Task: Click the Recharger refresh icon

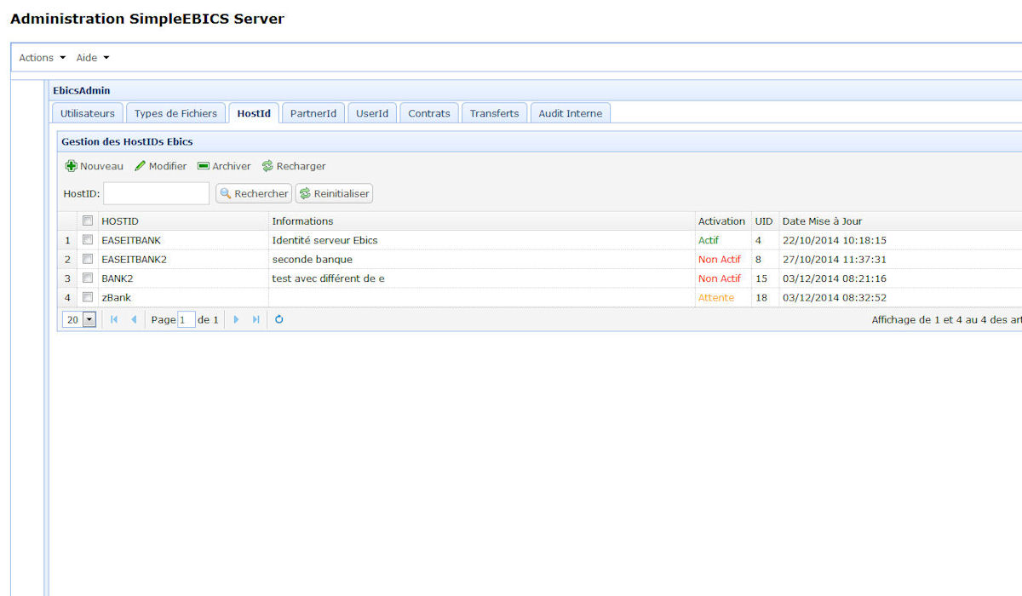Action: point(267,166)
